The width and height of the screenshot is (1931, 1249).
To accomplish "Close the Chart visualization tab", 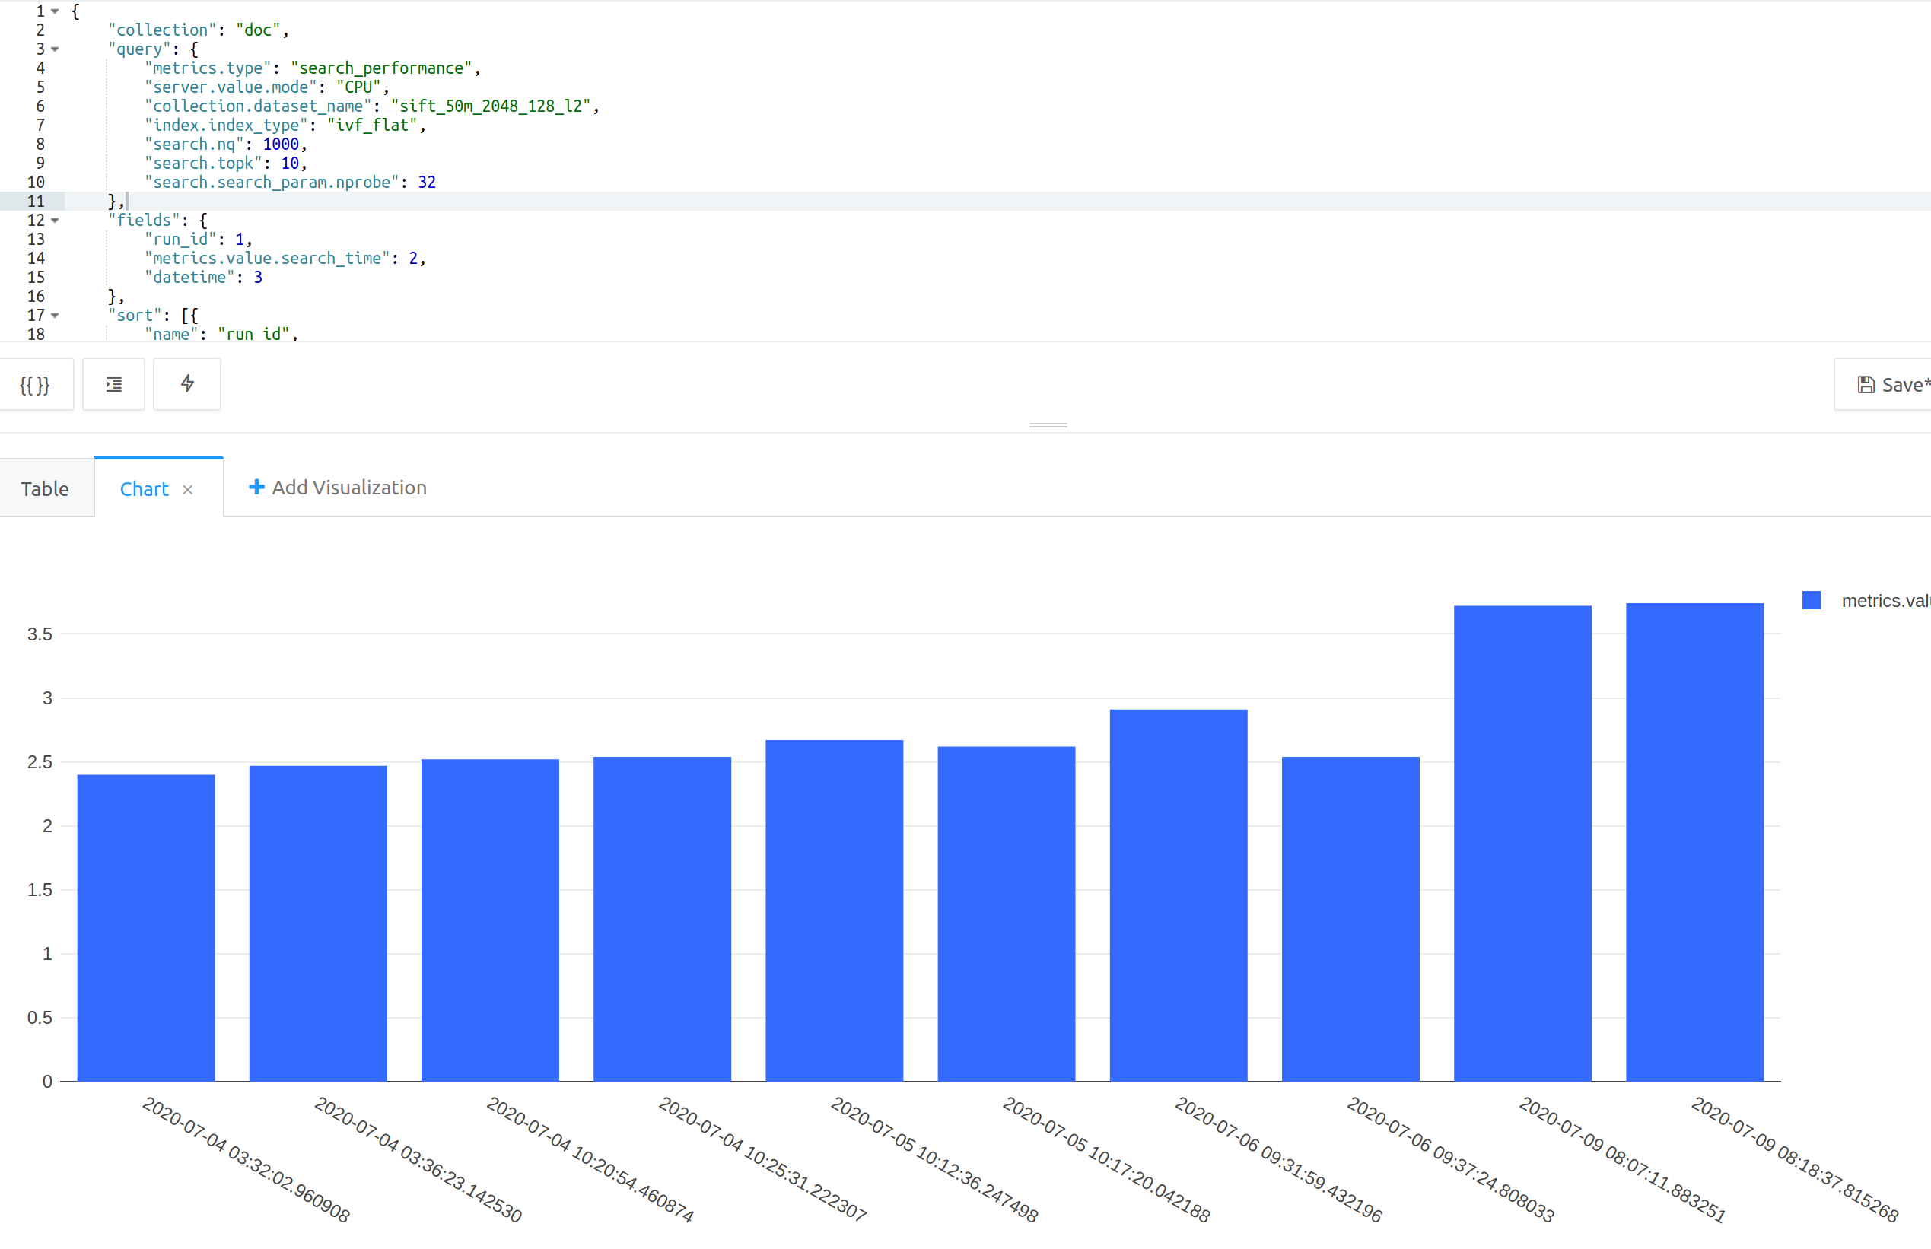I will [188, 490].
